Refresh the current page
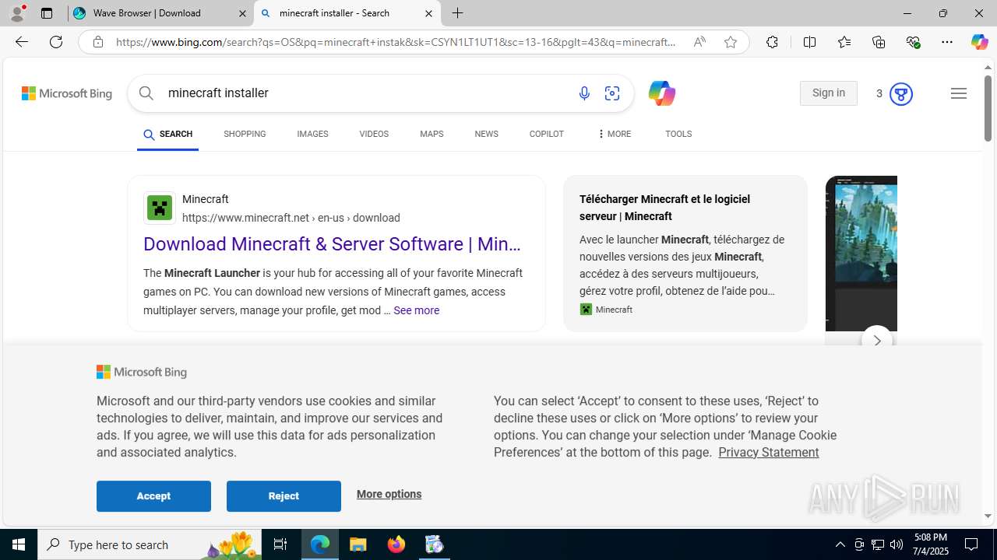Image resolution: width=997 pixels, height=560 pixels. (56, 42)
